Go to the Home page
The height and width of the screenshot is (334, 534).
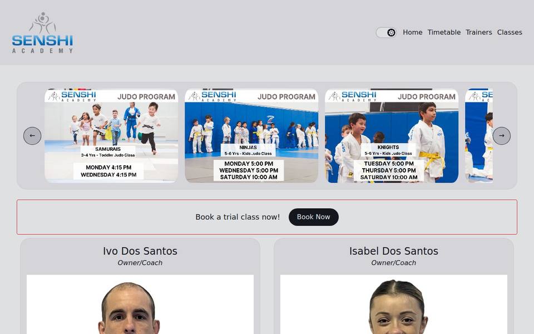coord(412,32)
